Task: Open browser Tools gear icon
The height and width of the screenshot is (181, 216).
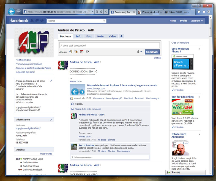Action: coord(209,12)
